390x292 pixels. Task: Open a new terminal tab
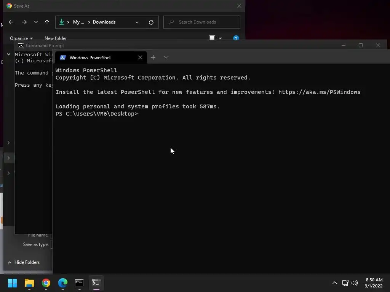[153, 58]
